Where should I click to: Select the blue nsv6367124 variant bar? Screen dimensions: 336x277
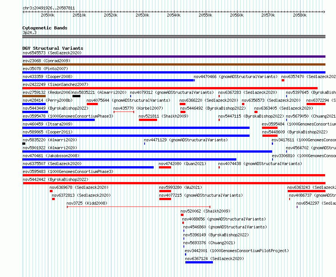(199, 262)
